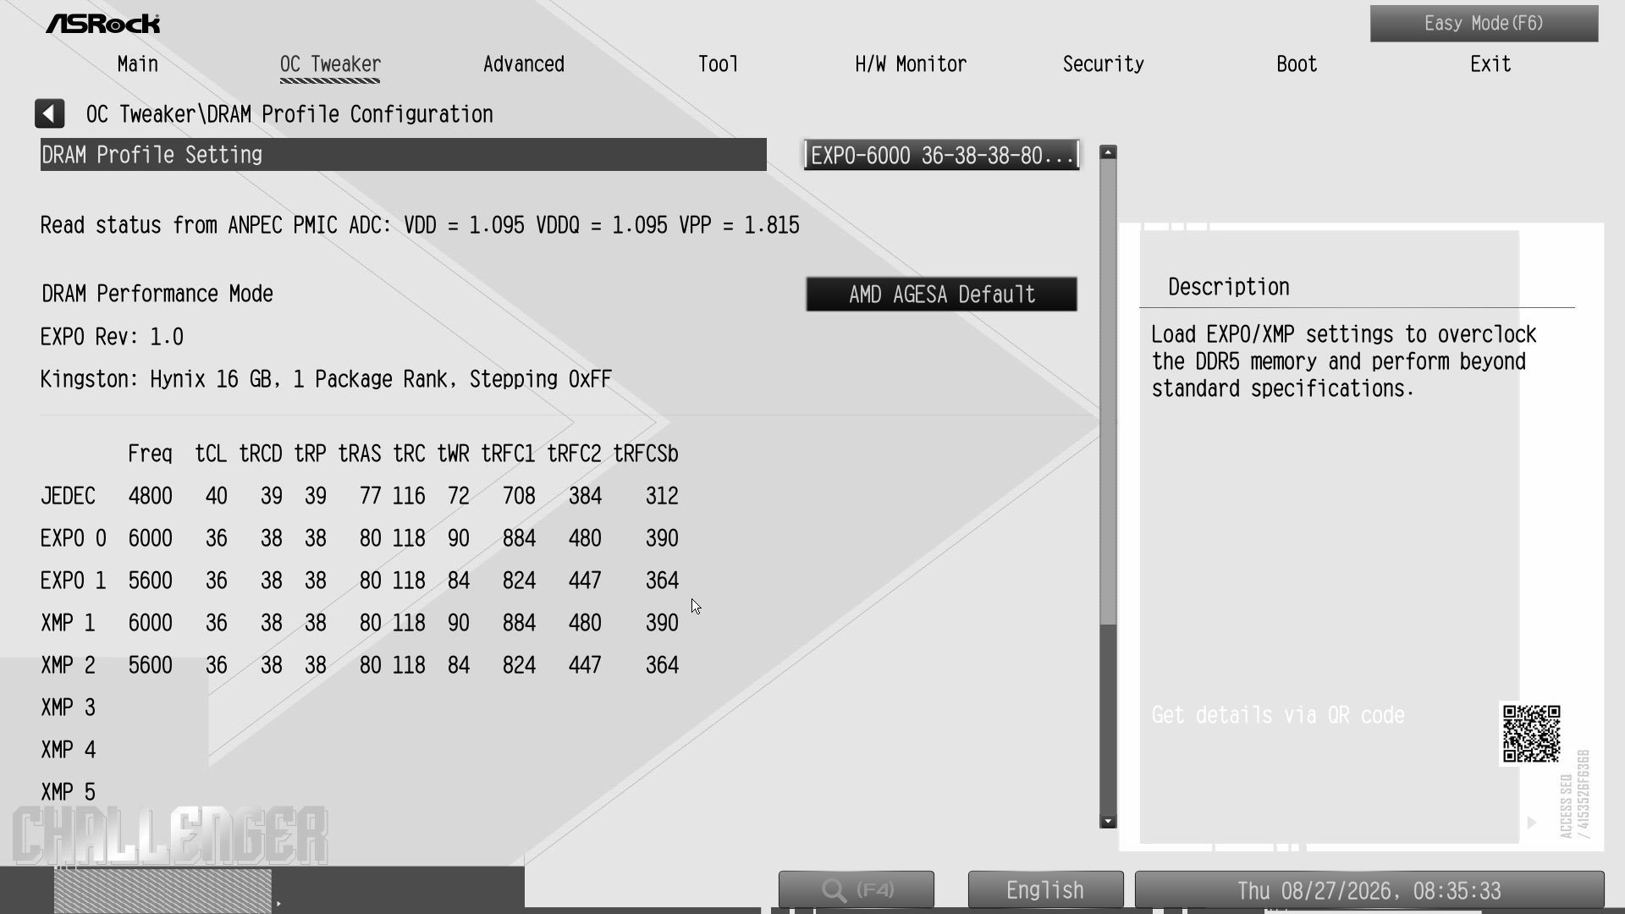
Task: Click the EXPO 1 5600 frequency value
Action: click(150, 581)
